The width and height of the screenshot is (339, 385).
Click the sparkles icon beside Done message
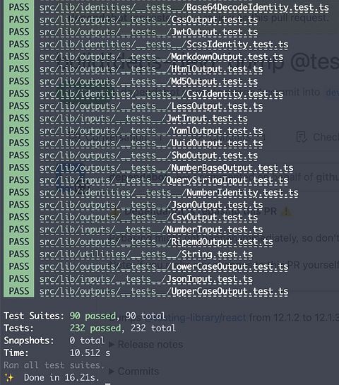pyautogui.click(x=9, y=378)
